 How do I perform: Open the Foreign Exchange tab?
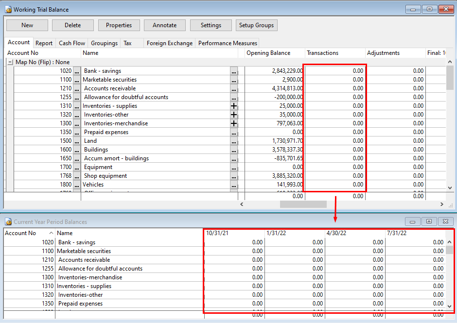coord(170,43)
